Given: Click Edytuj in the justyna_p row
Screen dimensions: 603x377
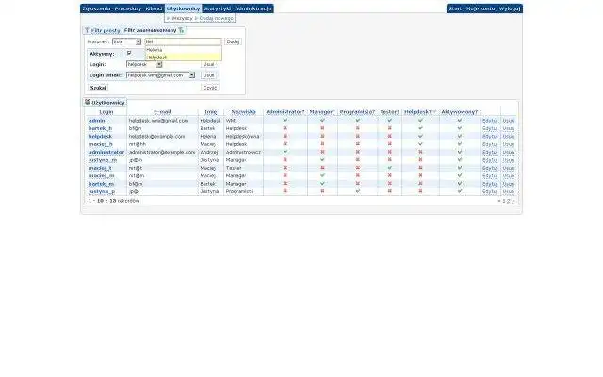Looking at the screenshot, I should click(490, 191).
